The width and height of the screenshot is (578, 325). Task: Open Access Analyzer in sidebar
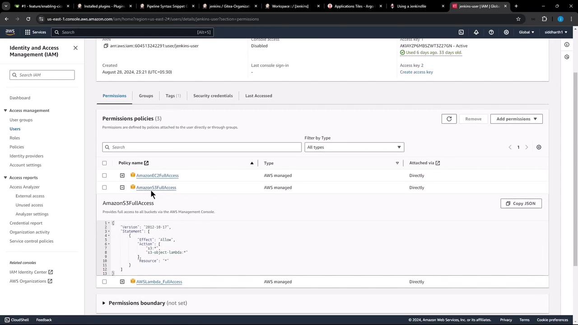point(24,187)
